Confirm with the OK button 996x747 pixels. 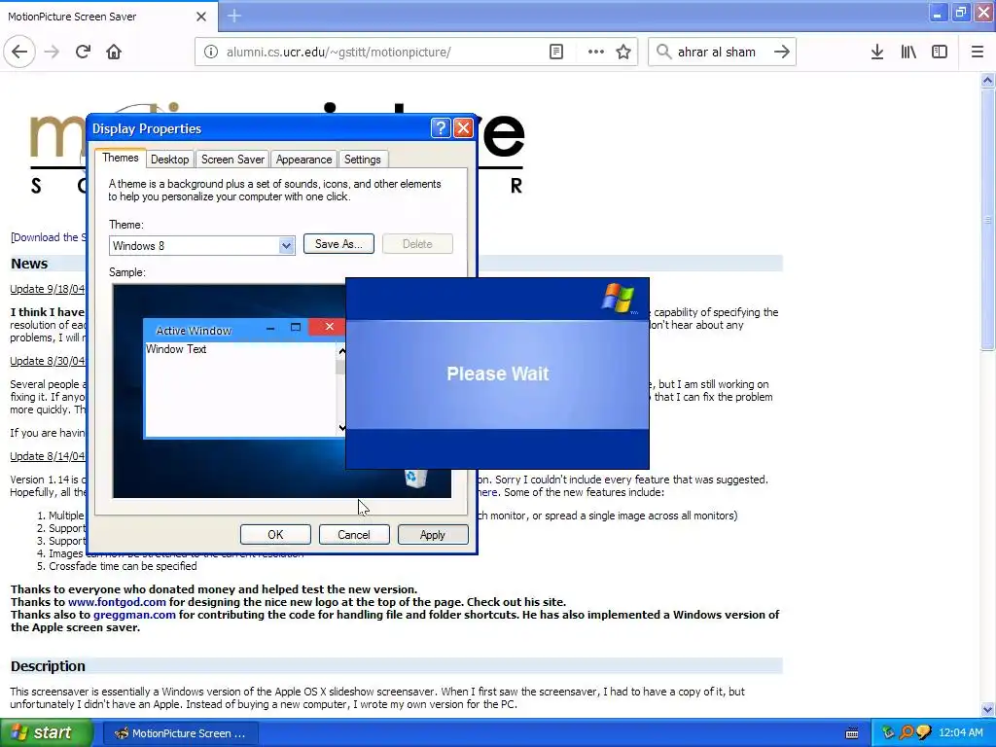tap(275, 535)
